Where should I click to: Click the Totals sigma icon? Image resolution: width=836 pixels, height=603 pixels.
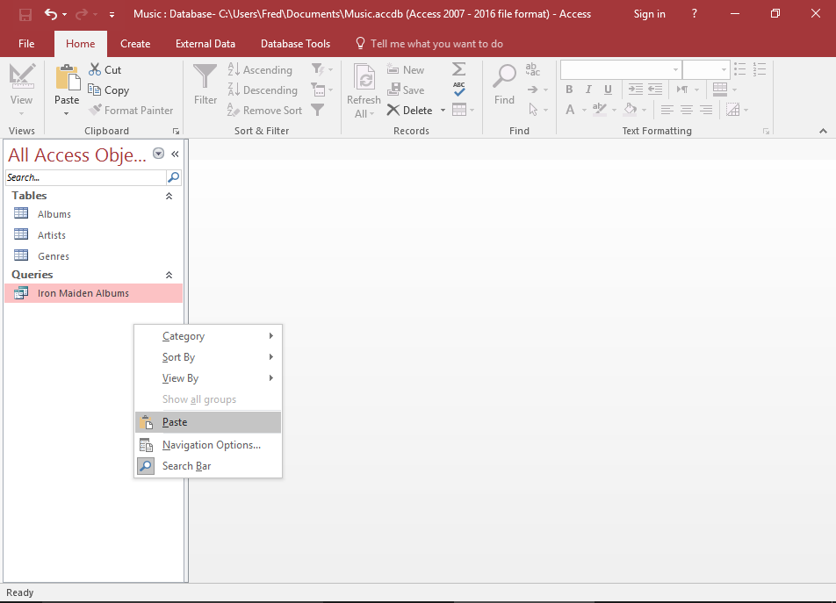coord(458,69)
